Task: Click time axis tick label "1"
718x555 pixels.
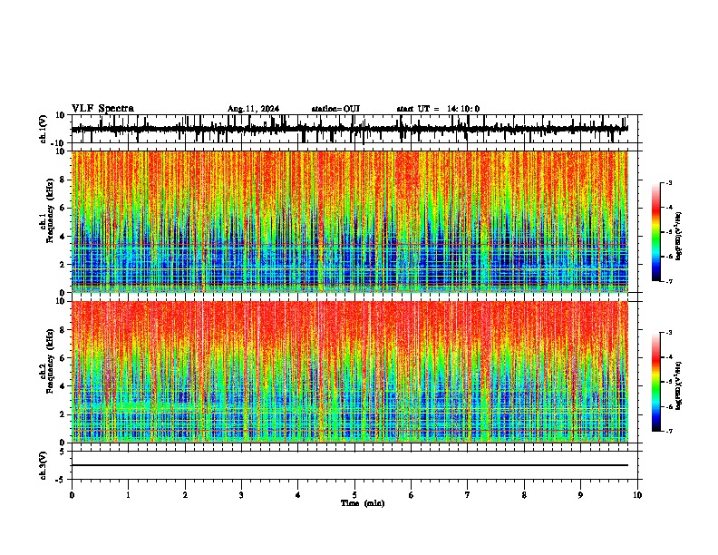Action: tap(128, 495)
